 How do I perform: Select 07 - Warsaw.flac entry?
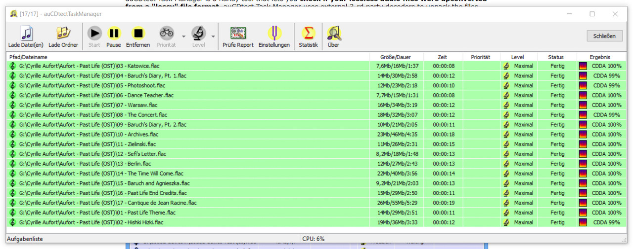(316, 105)
